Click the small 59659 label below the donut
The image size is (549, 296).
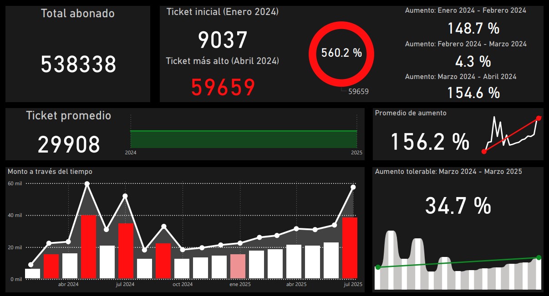click(358, 91)
